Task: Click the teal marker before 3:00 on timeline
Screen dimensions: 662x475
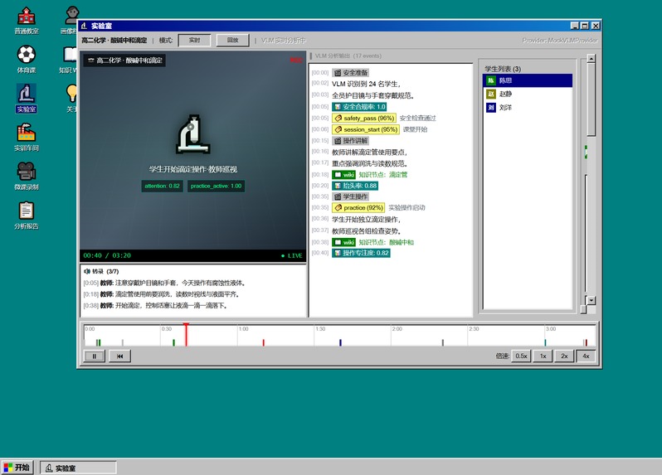Action: pos(545,342)
